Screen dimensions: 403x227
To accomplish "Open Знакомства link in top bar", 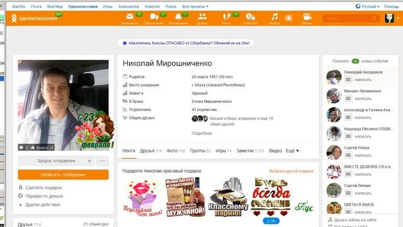I will pos(128,6).
